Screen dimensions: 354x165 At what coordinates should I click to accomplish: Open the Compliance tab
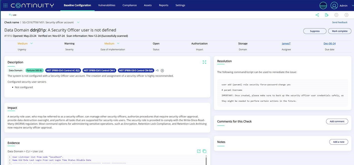130,5
